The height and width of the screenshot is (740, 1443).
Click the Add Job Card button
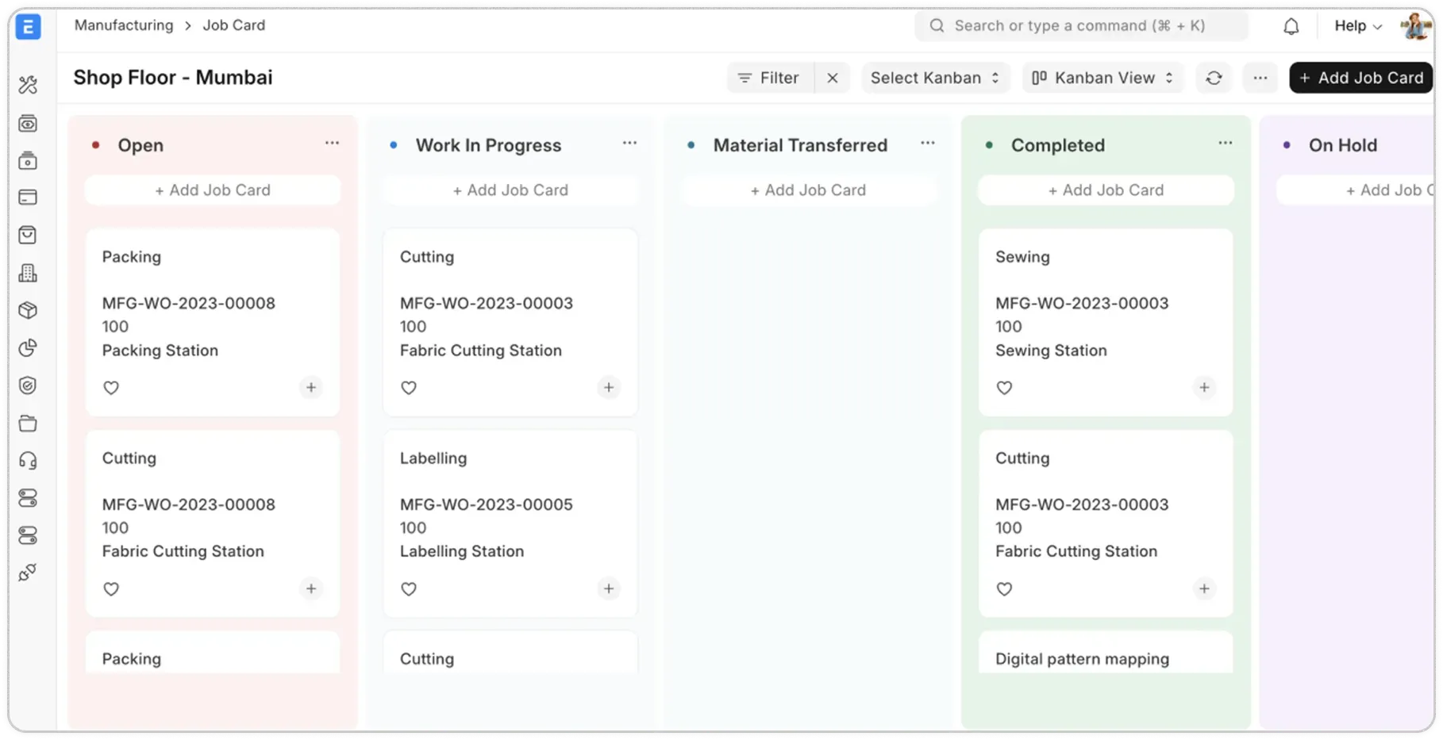pos(1360,78)
